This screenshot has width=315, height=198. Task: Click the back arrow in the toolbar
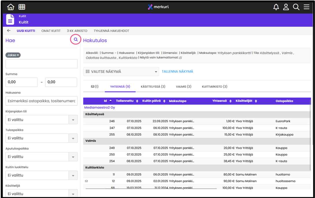coord(9,31)
